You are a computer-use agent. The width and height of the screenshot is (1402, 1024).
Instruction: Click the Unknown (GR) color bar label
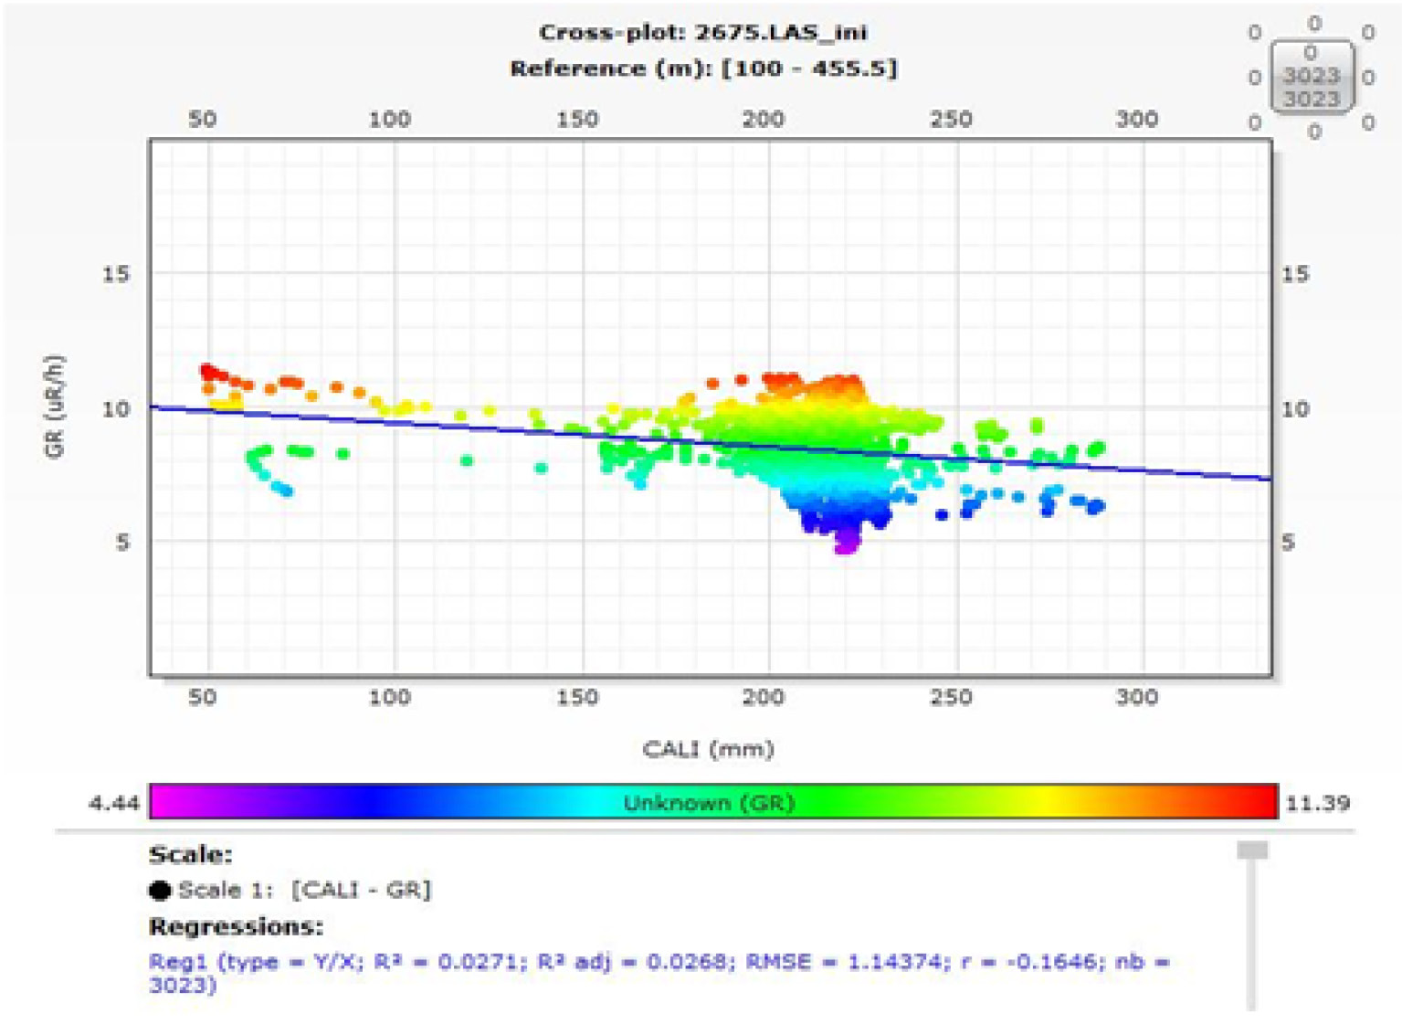tap(709, 802)
